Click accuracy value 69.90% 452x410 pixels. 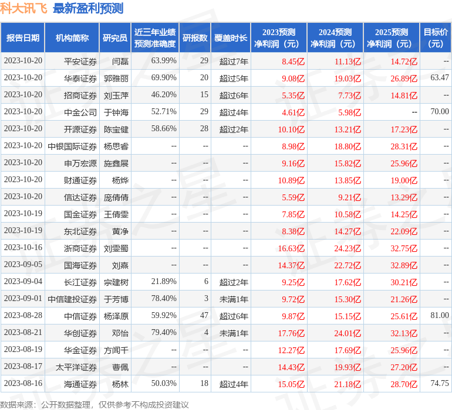pos(164,77)
